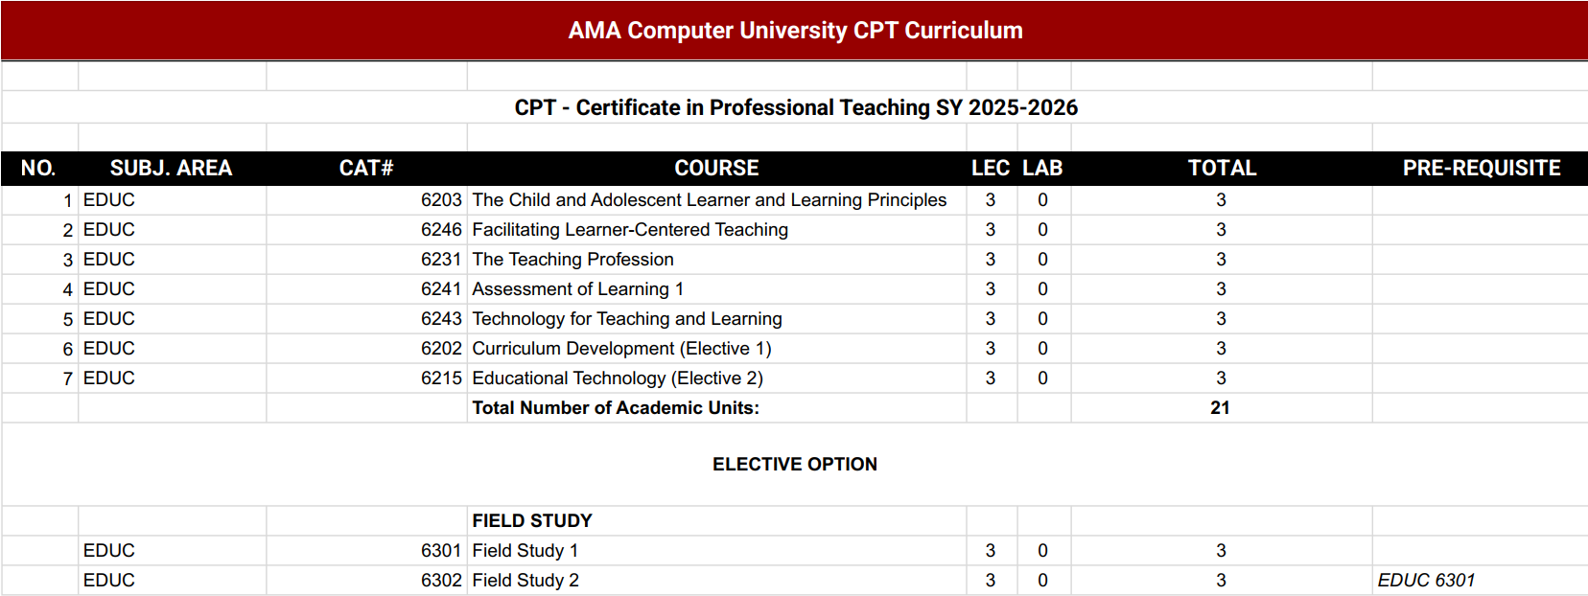This screenshot has height=596, width=1588.
Task: Click the Total Number of Academic Units label
Action: [616, 408]
